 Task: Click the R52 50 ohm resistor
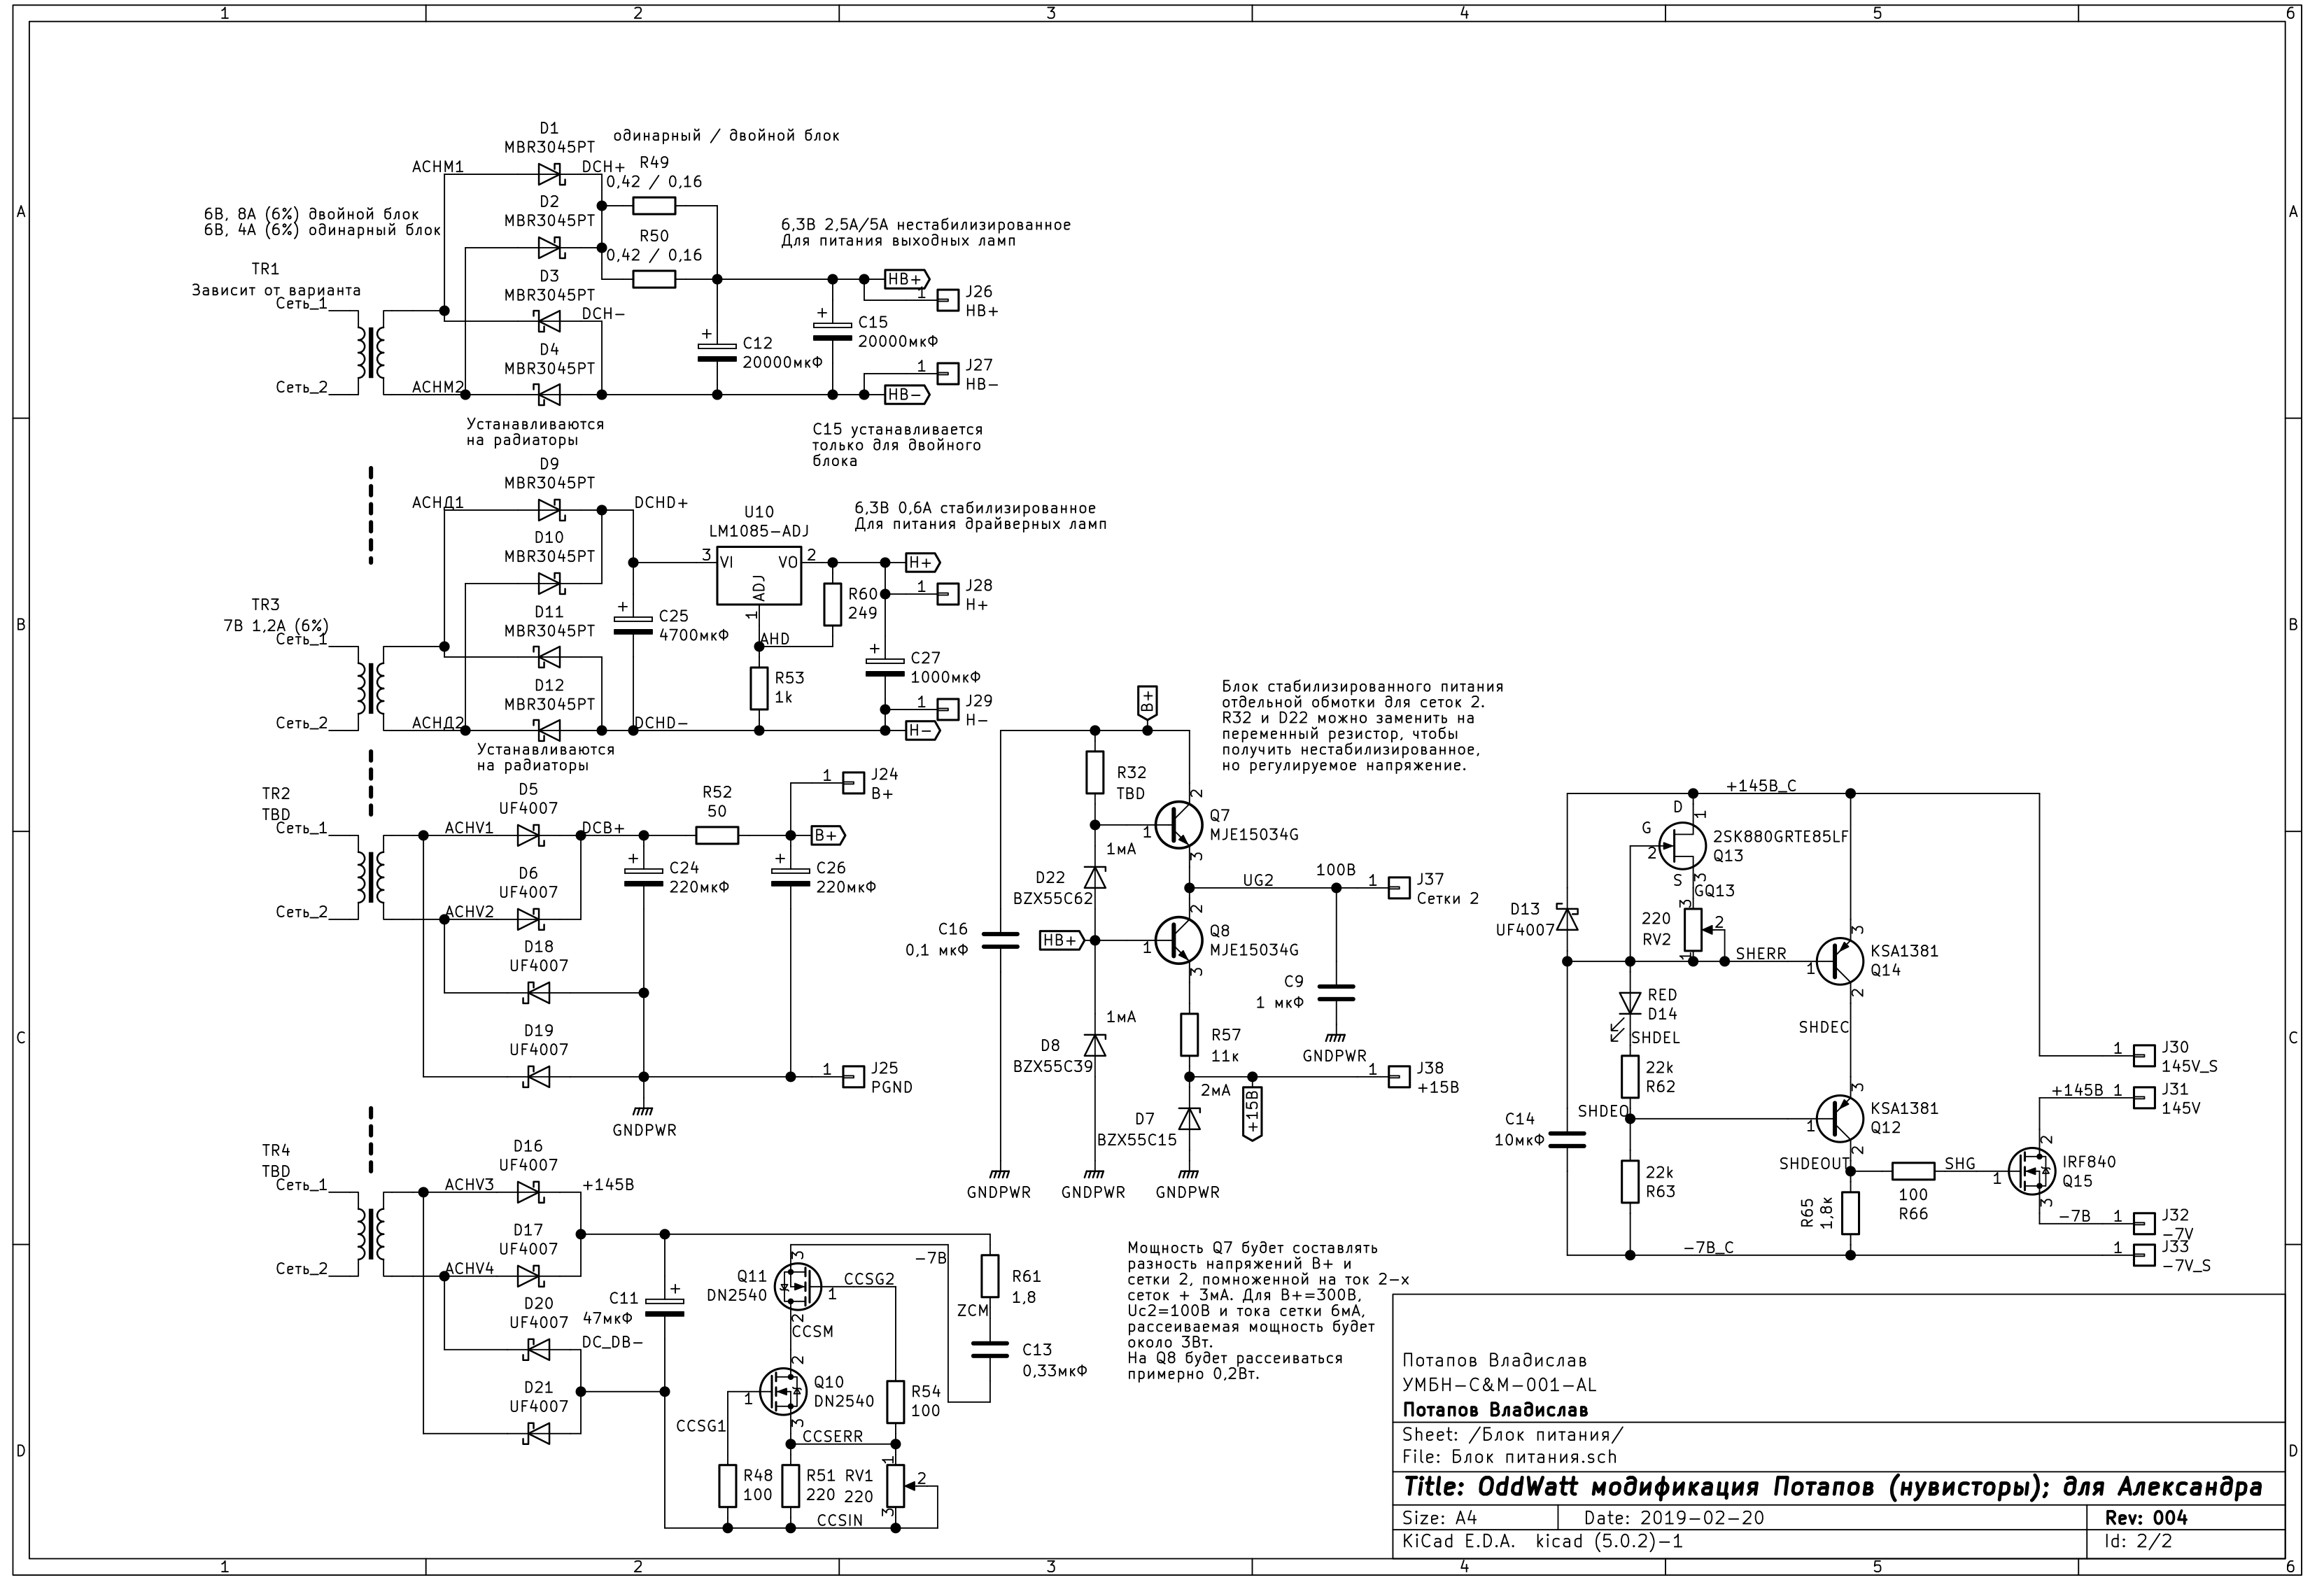[716, 835]
